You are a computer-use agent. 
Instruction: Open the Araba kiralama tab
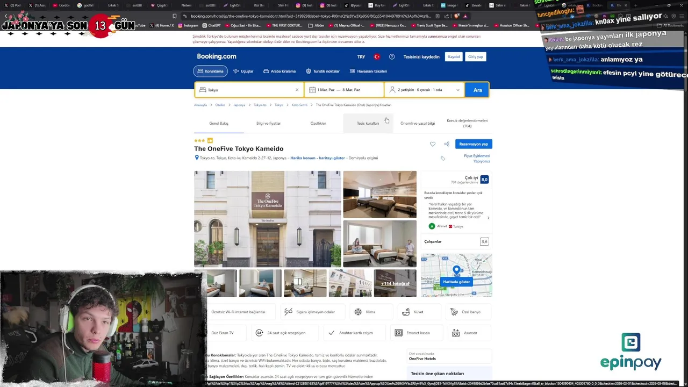pos(279,71)
